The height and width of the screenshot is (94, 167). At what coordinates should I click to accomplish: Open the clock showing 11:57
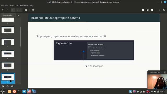coord(162,92)
